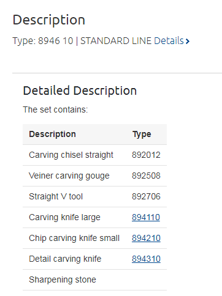
Task: Click the Straight V tool cell
Action: [x=56, y=196]
